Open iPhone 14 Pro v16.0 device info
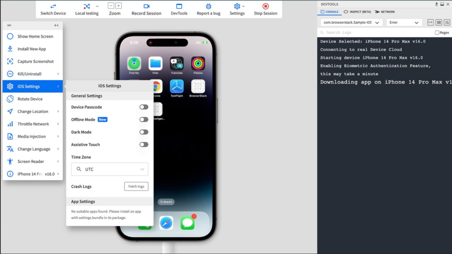The width and height of the screenshot is (452, 254). pyautogui.click(x=33, y=174)
